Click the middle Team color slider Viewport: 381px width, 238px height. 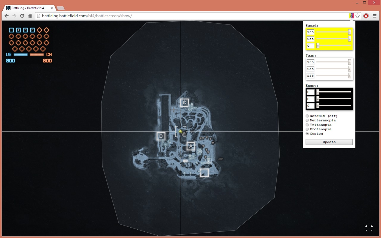click(x=334, y=69)
